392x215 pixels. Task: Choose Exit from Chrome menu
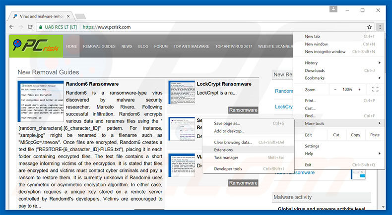pos(339,165)
